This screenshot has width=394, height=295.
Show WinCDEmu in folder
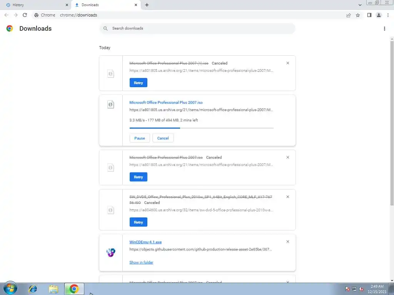pyautogui.click(x=141, y=262)
